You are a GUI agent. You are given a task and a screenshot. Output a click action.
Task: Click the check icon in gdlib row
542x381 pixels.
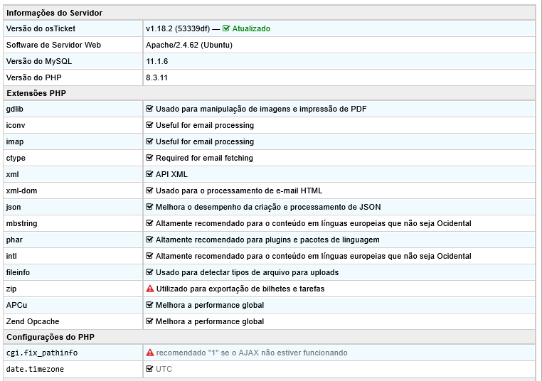point(150,109)
